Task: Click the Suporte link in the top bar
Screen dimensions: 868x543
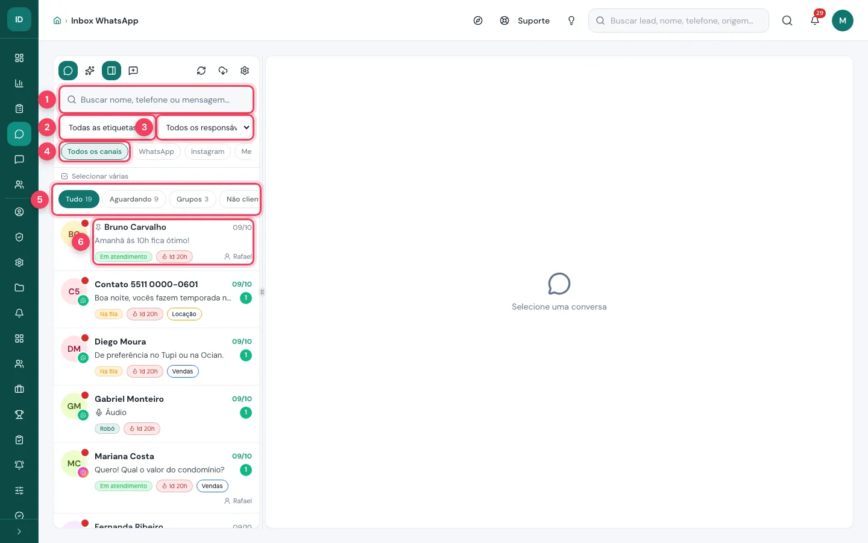Action: click(525, 21)
